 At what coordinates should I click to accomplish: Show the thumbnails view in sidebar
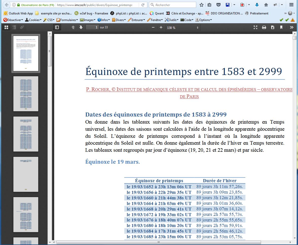(x=6, y=27)
